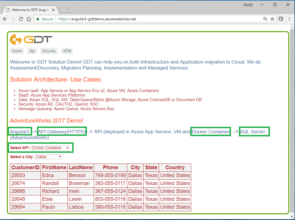
Task: Click customer ID 29954
Action: tap(18, 207)
